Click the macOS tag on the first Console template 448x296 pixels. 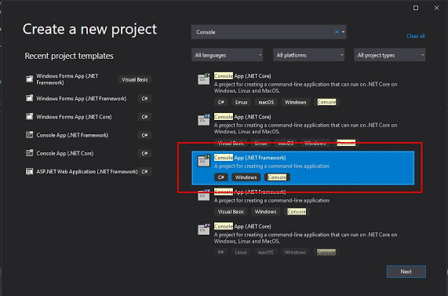(266, 102)
